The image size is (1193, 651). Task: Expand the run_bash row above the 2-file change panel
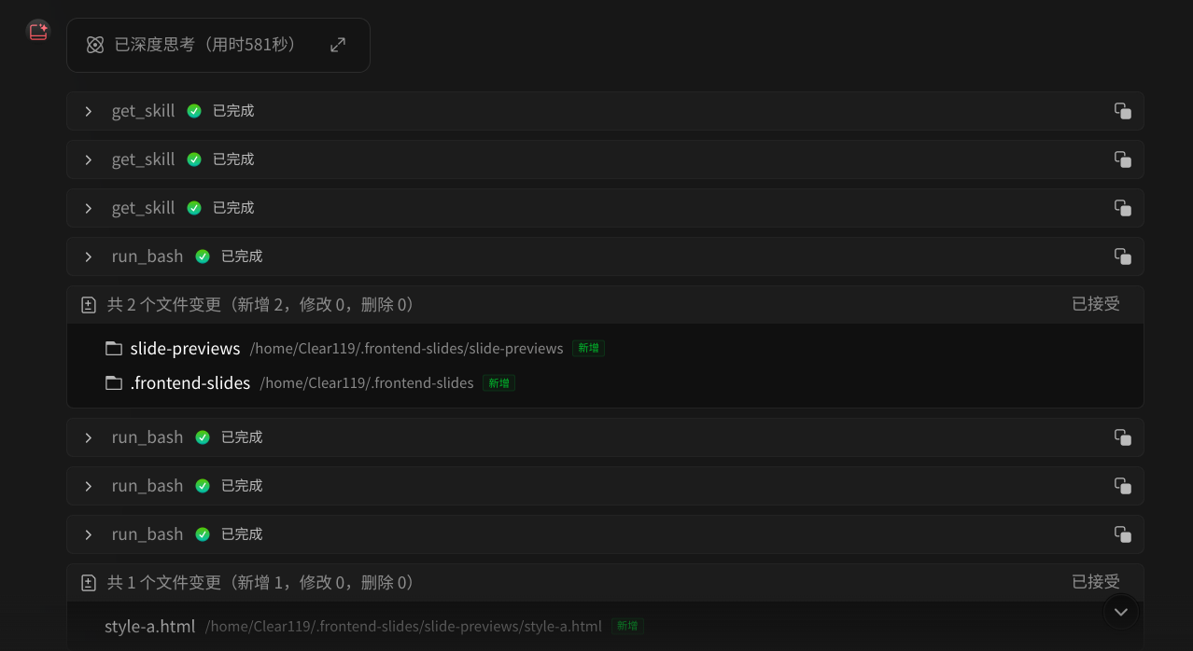point(89,256)
